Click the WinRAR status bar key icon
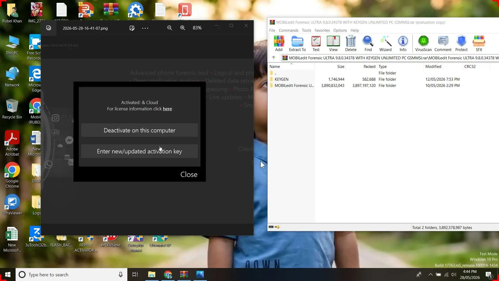The width and height of the screenshot is (499, 281). click(277, 227)
